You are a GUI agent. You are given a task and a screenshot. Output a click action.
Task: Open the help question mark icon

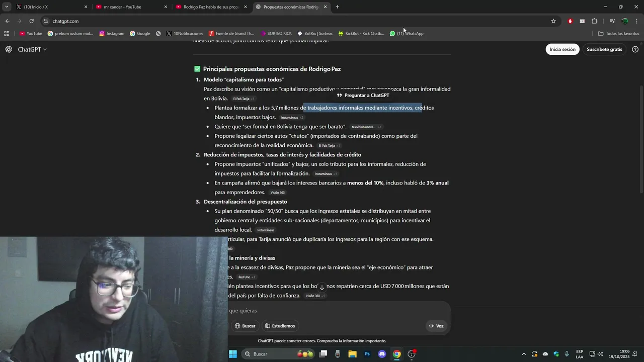pos(635,49)
